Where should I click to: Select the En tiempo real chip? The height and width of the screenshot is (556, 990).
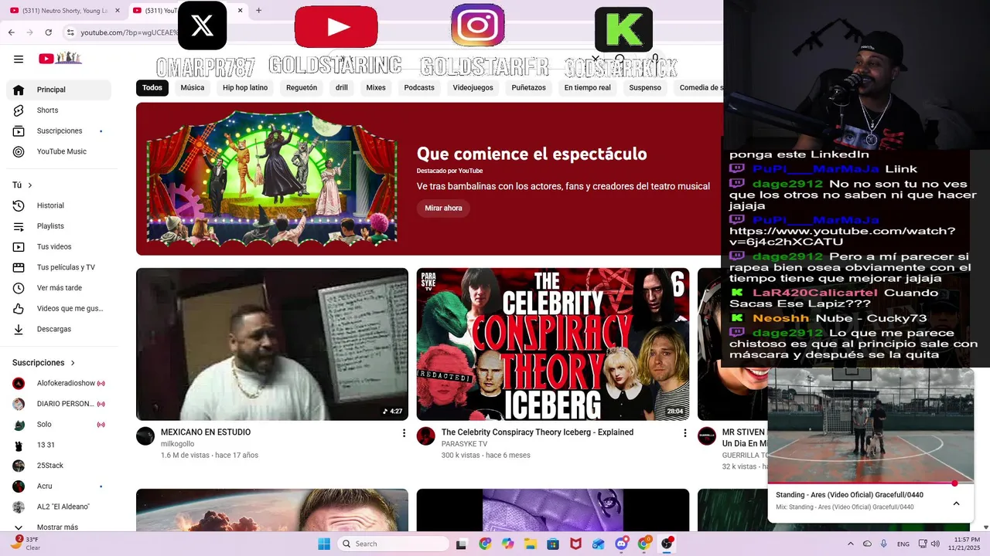[587, 88]
